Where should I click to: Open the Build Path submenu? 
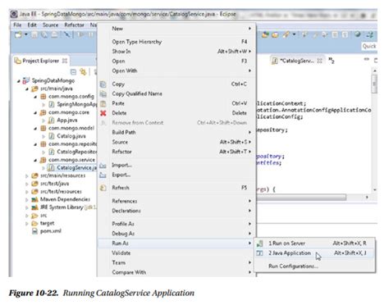(x=176, y=132)
